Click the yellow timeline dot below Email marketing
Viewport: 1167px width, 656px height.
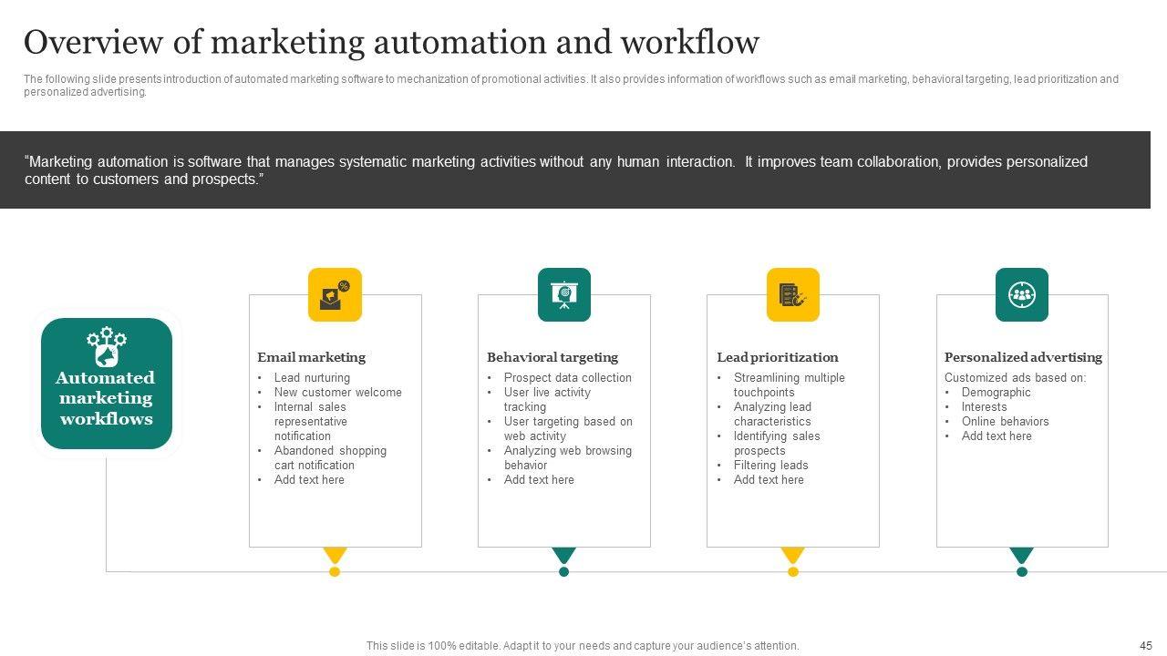[335, 572]
